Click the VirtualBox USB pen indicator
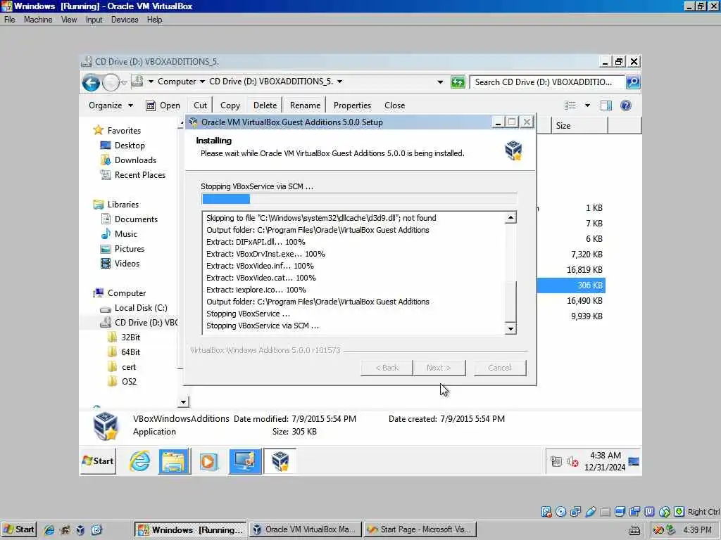This screenshot has width=721, height=540. 591,512
